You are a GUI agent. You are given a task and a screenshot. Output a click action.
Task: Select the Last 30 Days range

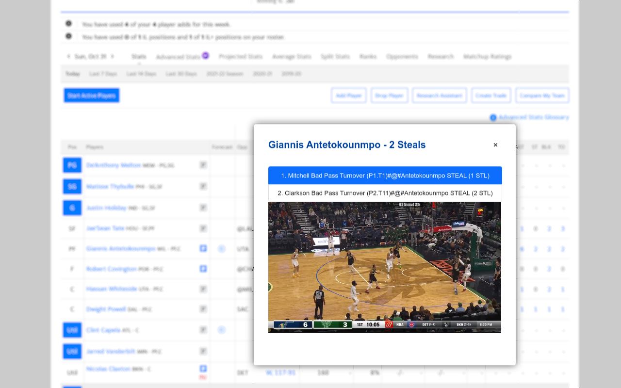[x=181, y=74]
